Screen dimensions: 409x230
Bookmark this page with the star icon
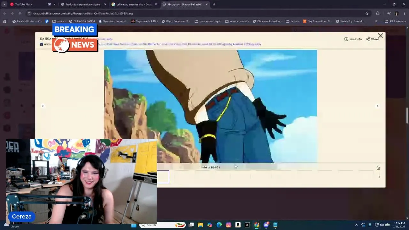(367, 13)
